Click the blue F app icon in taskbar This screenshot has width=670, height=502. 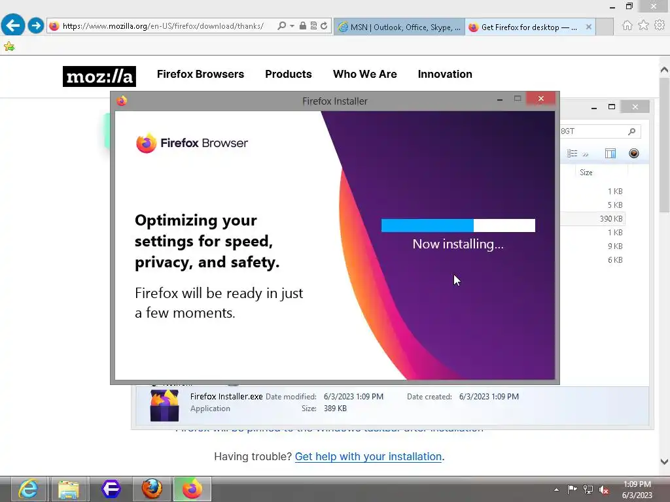(111, 489)
